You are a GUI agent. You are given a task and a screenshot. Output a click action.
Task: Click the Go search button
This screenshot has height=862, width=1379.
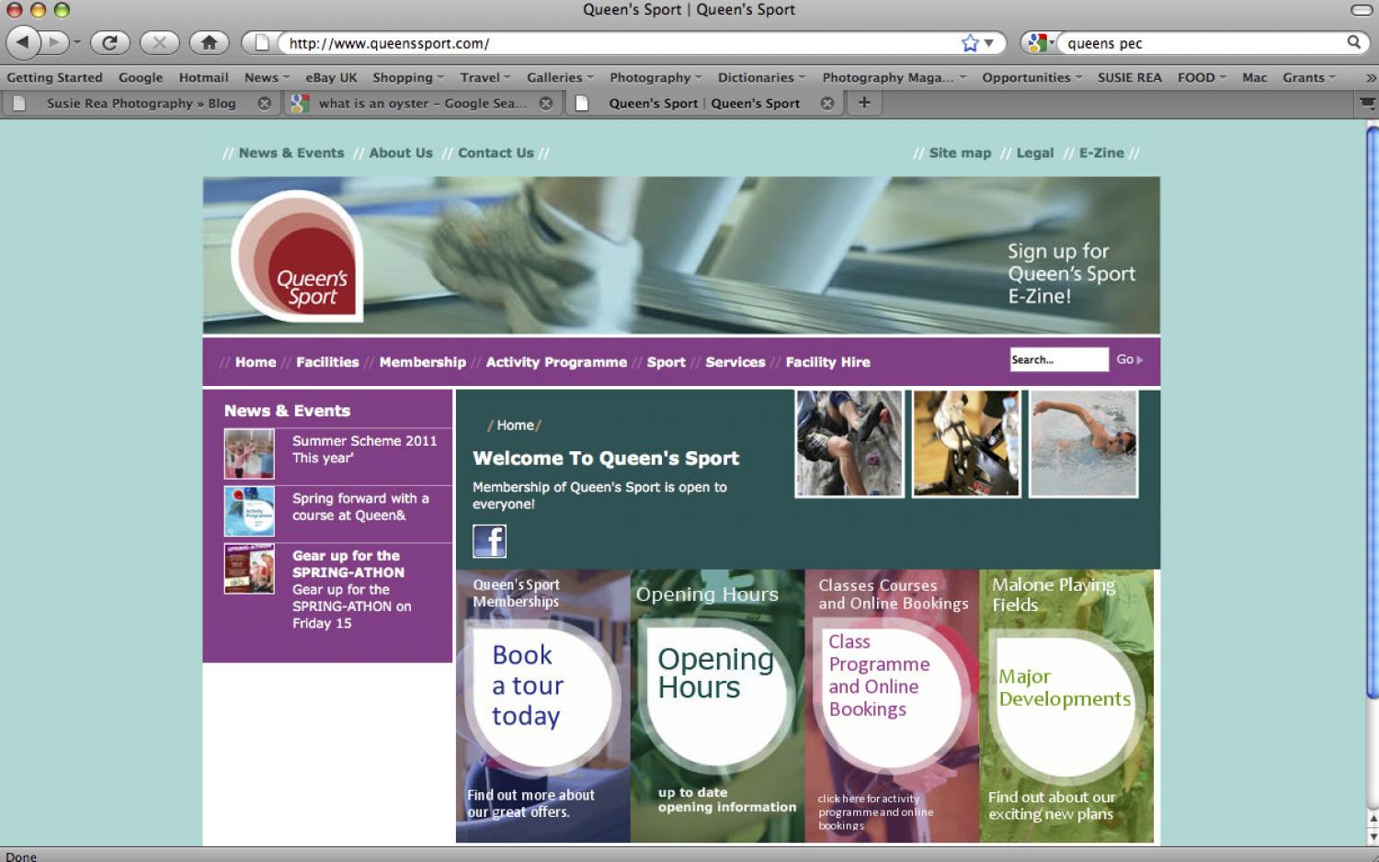[x=1129, y=360]
